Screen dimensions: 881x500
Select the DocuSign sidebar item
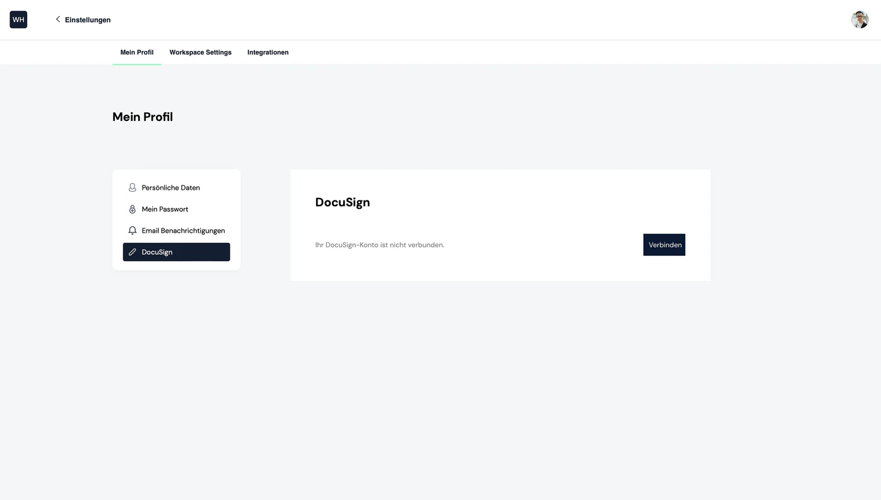click(176, 252)
